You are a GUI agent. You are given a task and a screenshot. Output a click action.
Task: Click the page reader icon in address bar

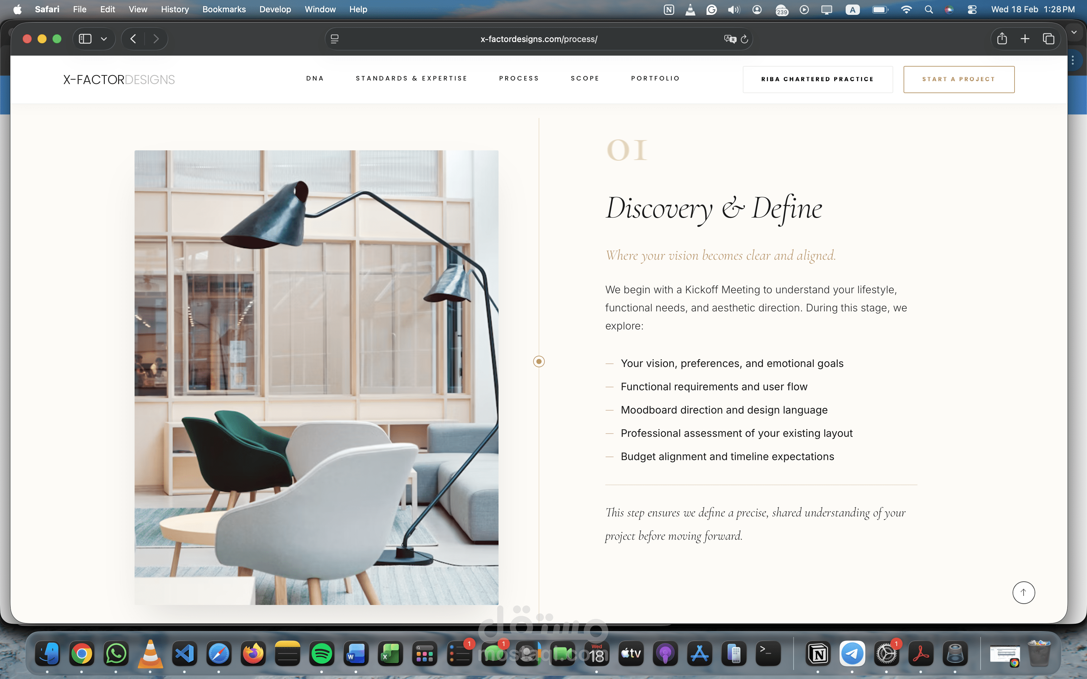pyautogui.click(x=335, y=39)
